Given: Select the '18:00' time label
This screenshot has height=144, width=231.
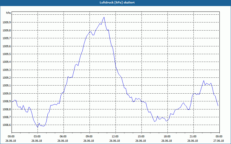Looking at the screenshot, I should point(167,137).
